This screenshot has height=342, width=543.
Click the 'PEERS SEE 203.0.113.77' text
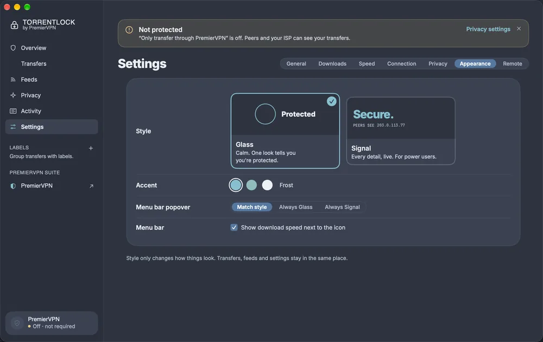tap(379, 125)
